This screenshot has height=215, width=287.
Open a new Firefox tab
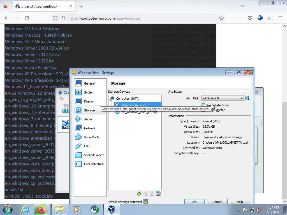pyautogui.click(x=81, y=6)
